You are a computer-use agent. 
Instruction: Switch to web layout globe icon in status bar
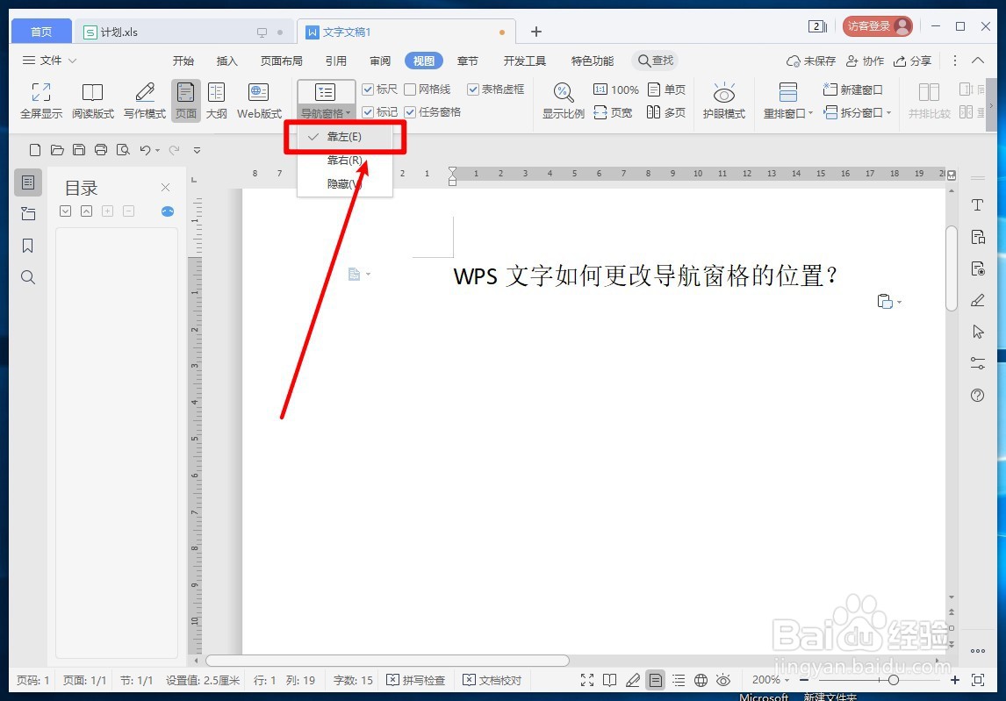tap(701, 681)
